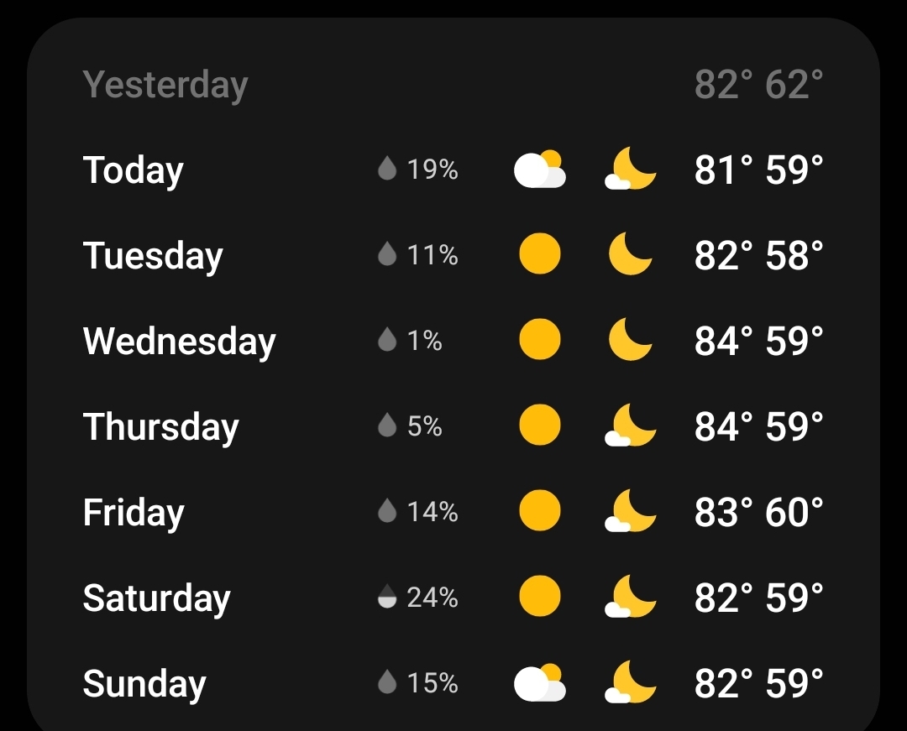The width and height of the screenshot is (907, 731).
Task: Tap Thursday's cloudy moon night icon
Action: [631, 426]
